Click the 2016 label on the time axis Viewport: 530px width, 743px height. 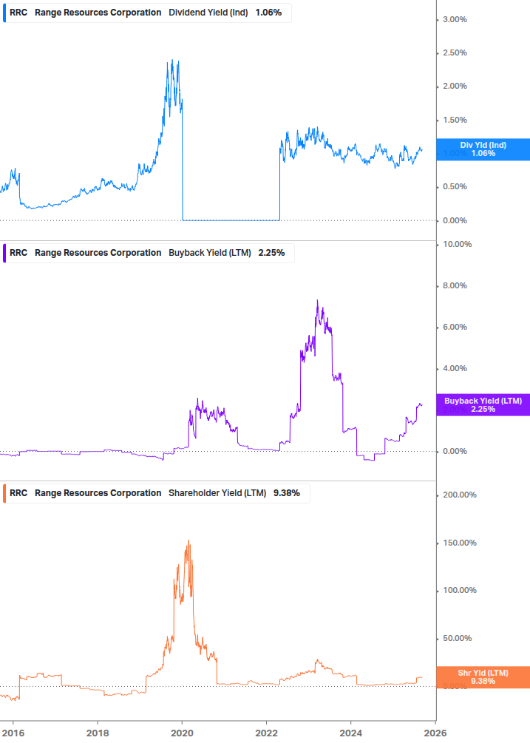pyautogui.click(x=13, y=733)
